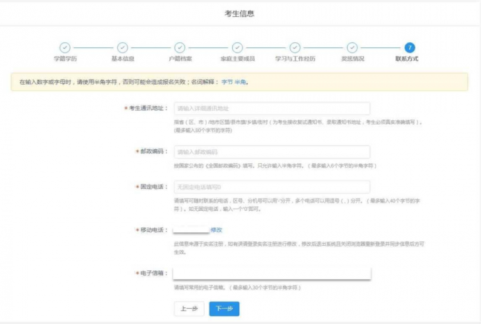Click the 家庭主要成员 step checkmark icon
The height and width of the screenshot is (324, 481).
click(x=237, y=48)
